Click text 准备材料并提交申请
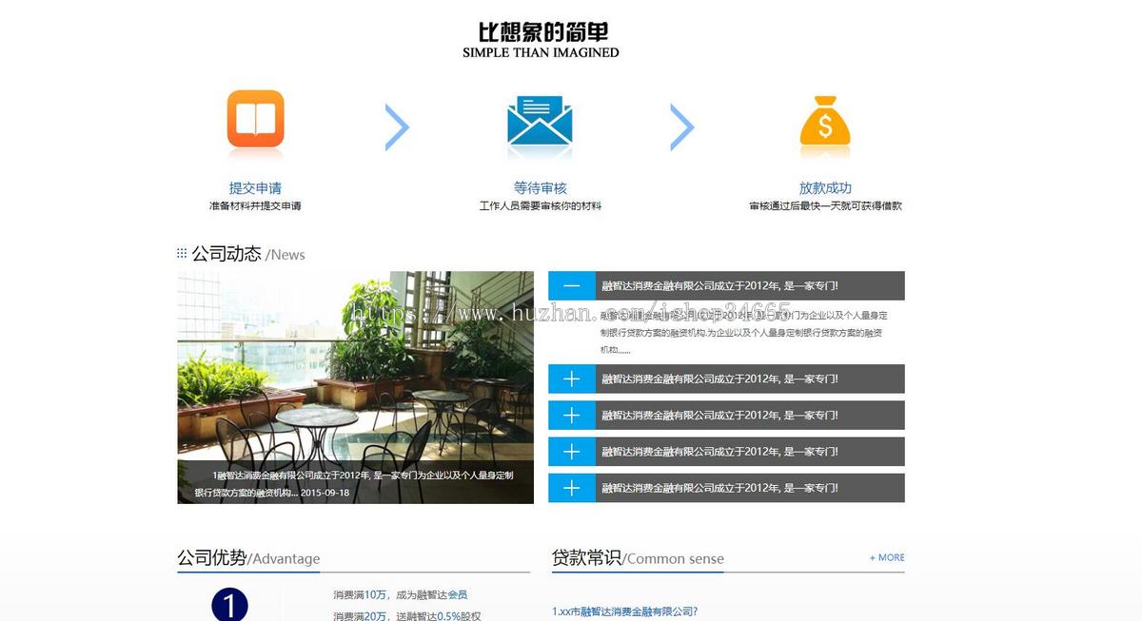Image resolution: width=1142 pixels, height=621 pixels. coord(255,205)
